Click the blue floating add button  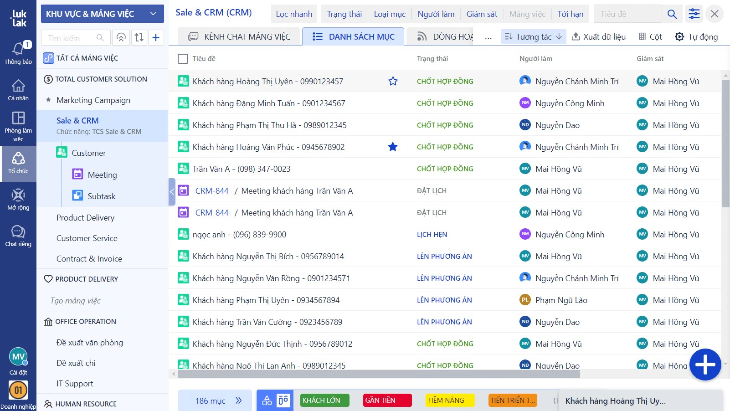(705, 365)
